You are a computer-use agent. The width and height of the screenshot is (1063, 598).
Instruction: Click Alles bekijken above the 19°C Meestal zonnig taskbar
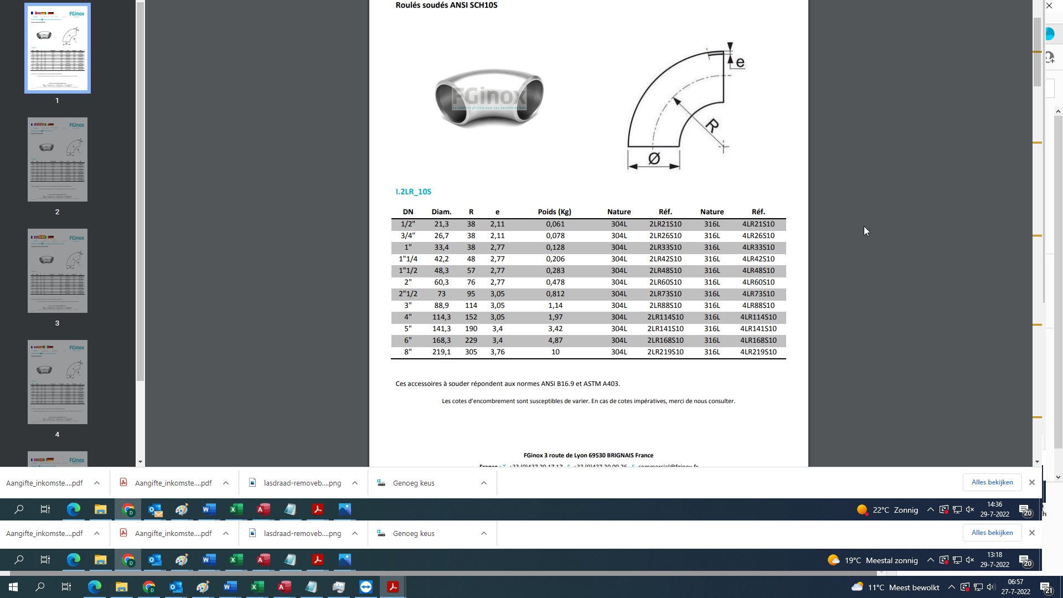tap(992, 533)
